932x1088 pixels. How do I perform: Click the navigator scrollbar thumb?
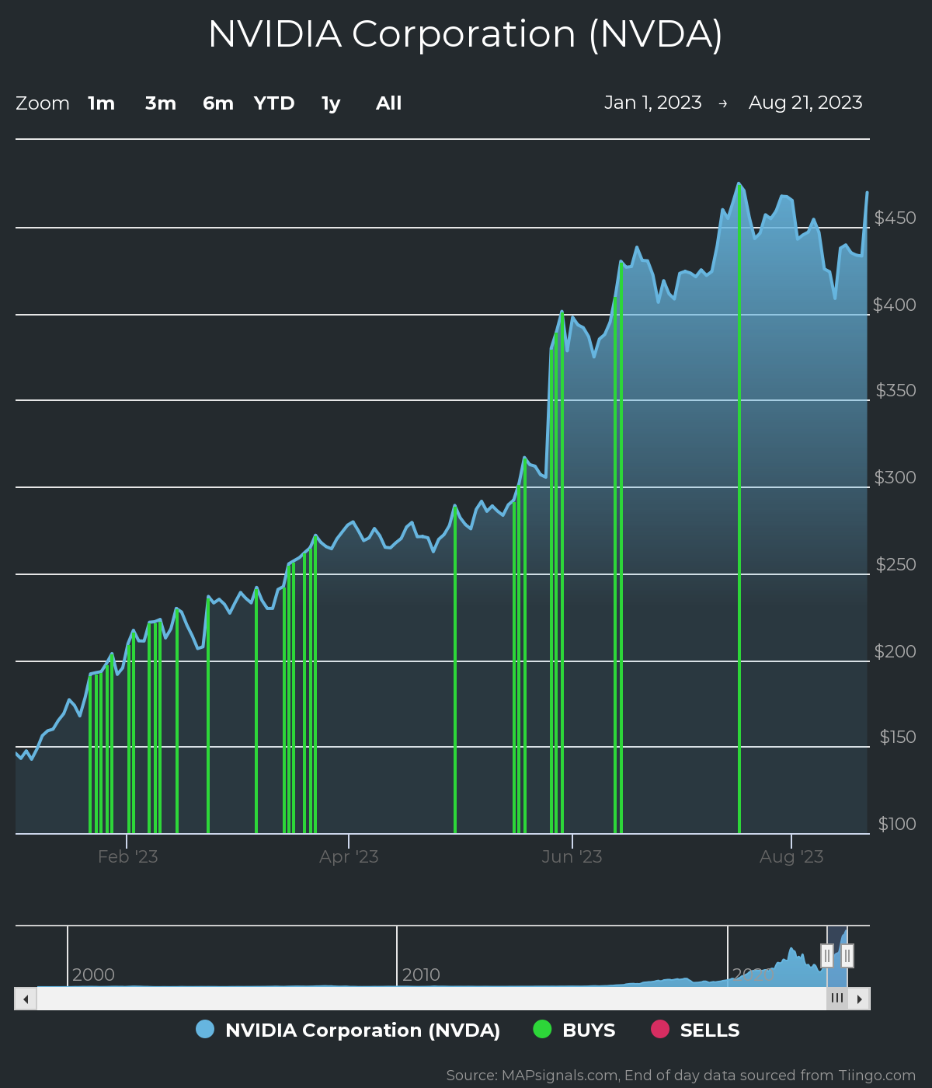pos(837,999)
